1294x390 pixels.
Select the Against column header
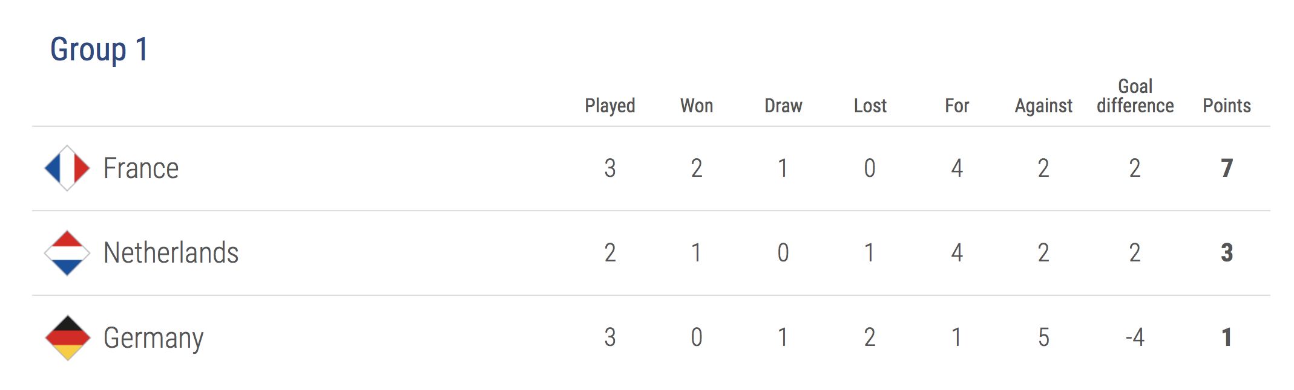pyautogui.click(x=1043, y=106)
